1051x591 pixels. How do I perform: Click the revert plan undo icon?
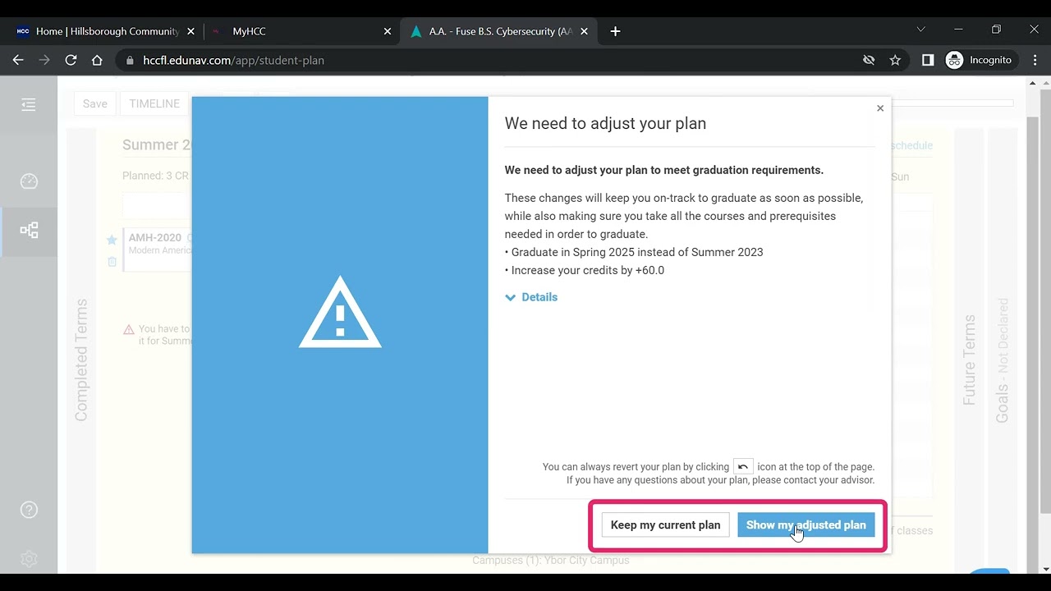[743, 466]
